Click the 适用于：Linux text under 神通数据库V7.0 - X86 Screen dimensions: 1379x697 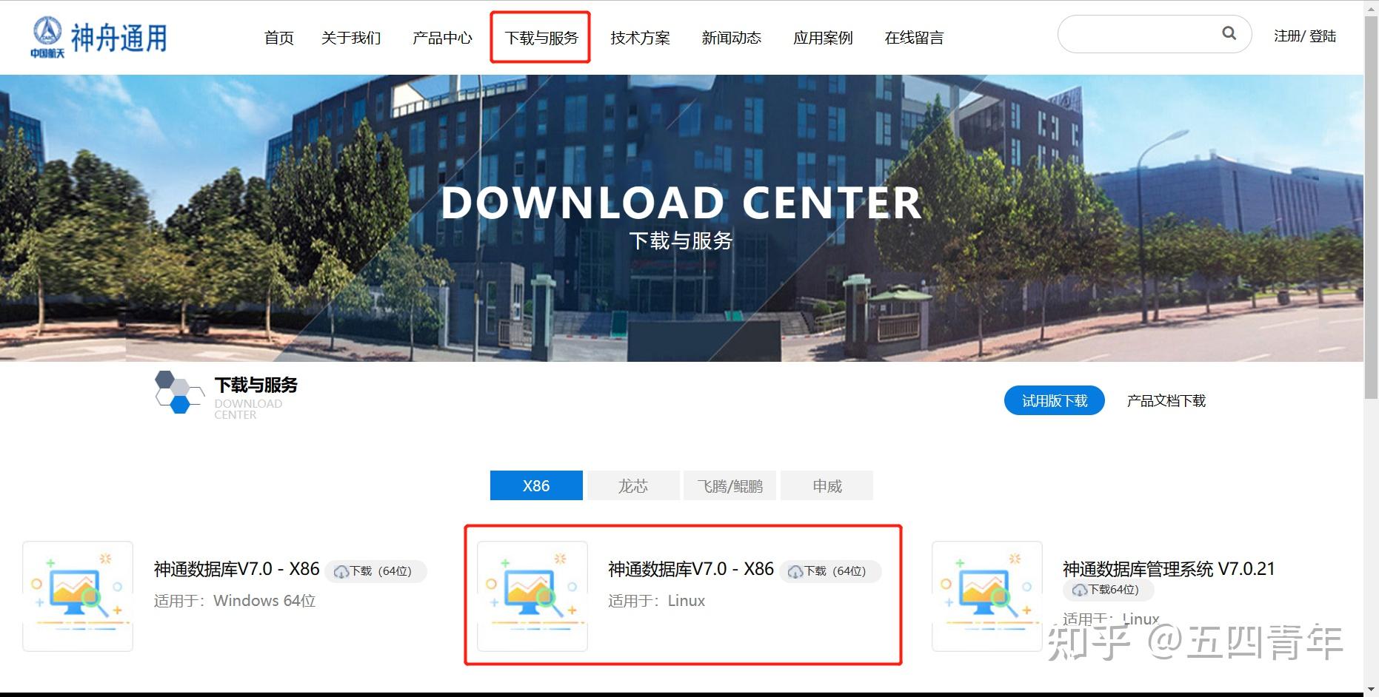656,601
